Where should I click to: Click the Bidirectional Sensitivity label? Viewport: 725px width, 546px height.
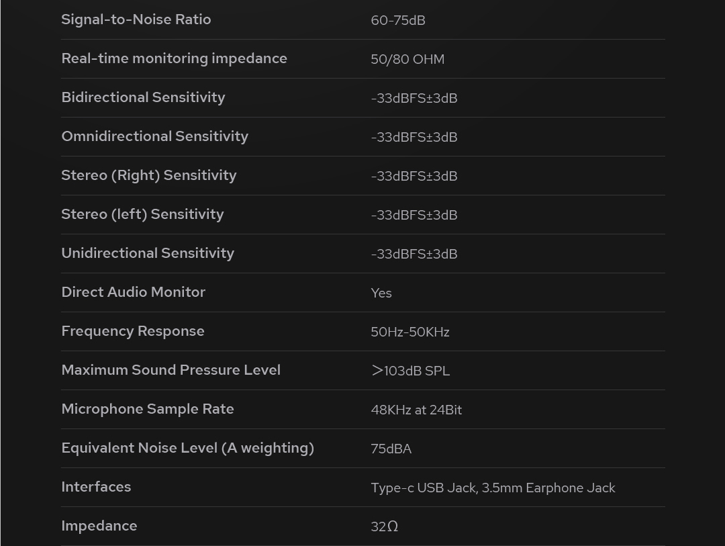(143, 97)
